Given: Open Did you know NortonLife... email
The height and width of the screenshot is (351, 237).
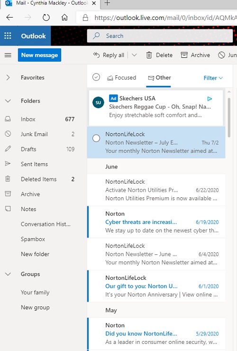Looking at the screenshot, I should click(x=156, y=333).
